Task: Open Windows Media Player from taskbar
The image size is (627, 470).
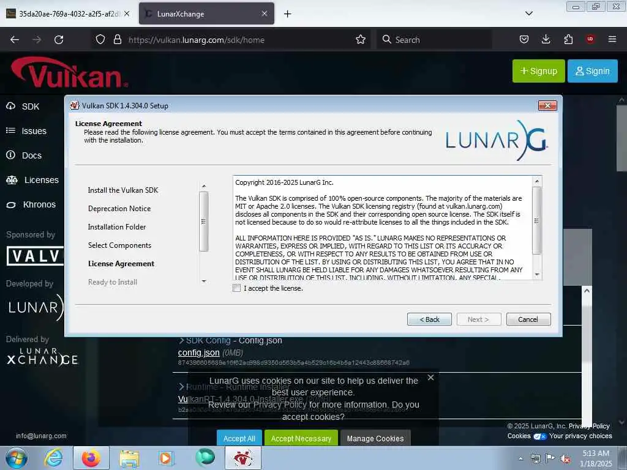Action: point(166,458)
